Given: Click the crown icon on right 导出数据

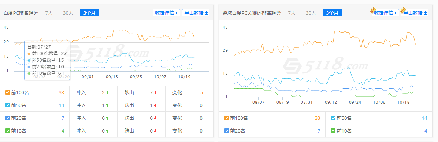Looking at the screenshot, I should tap(402, 10).
